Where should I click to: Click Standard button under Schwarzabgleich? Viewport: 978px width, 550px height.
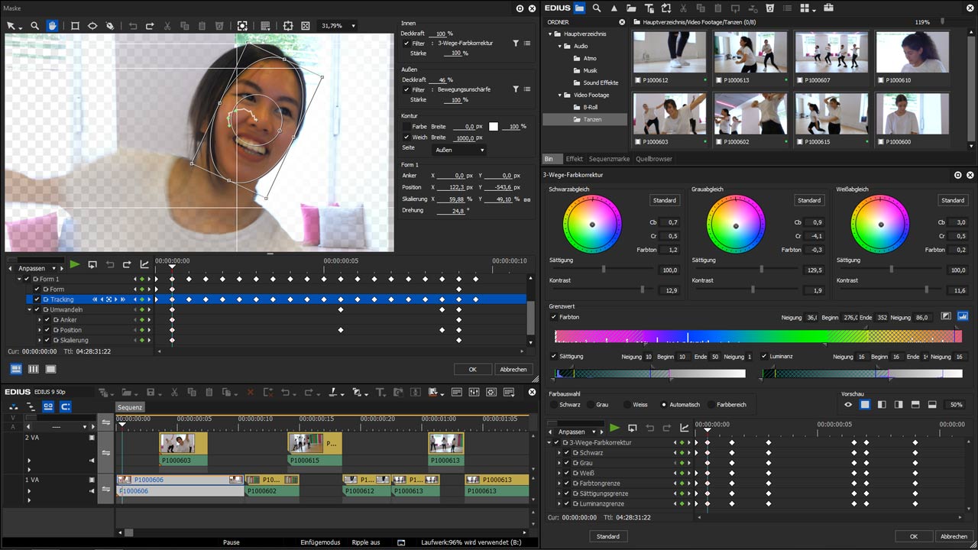(x=664, y=201)
